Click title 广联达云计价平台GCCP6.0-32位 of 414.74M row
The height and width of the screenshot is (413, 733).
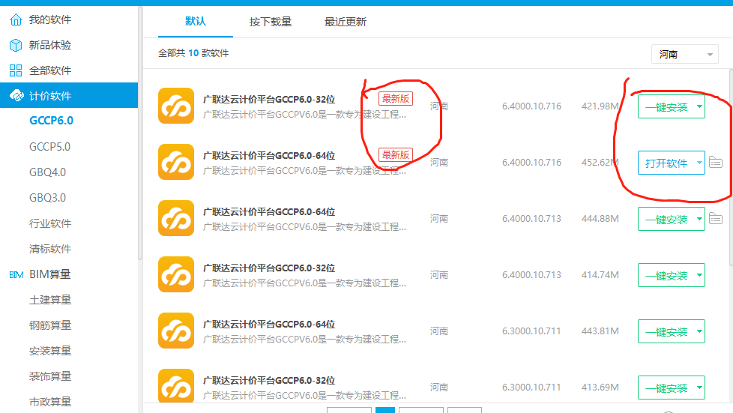[269, 268]
